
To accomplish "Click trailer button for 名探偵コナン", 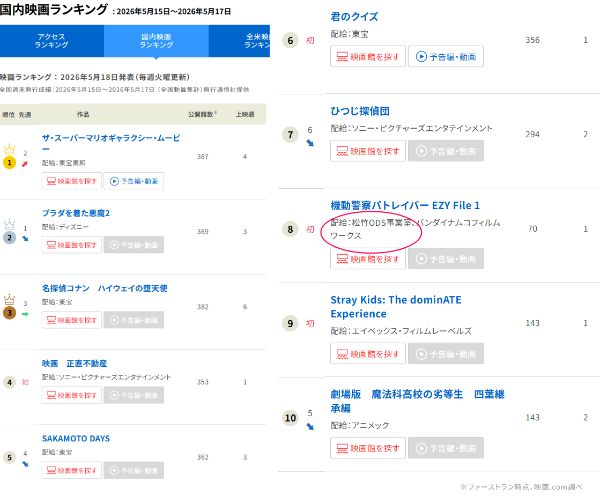I will (x=134, y=320).
